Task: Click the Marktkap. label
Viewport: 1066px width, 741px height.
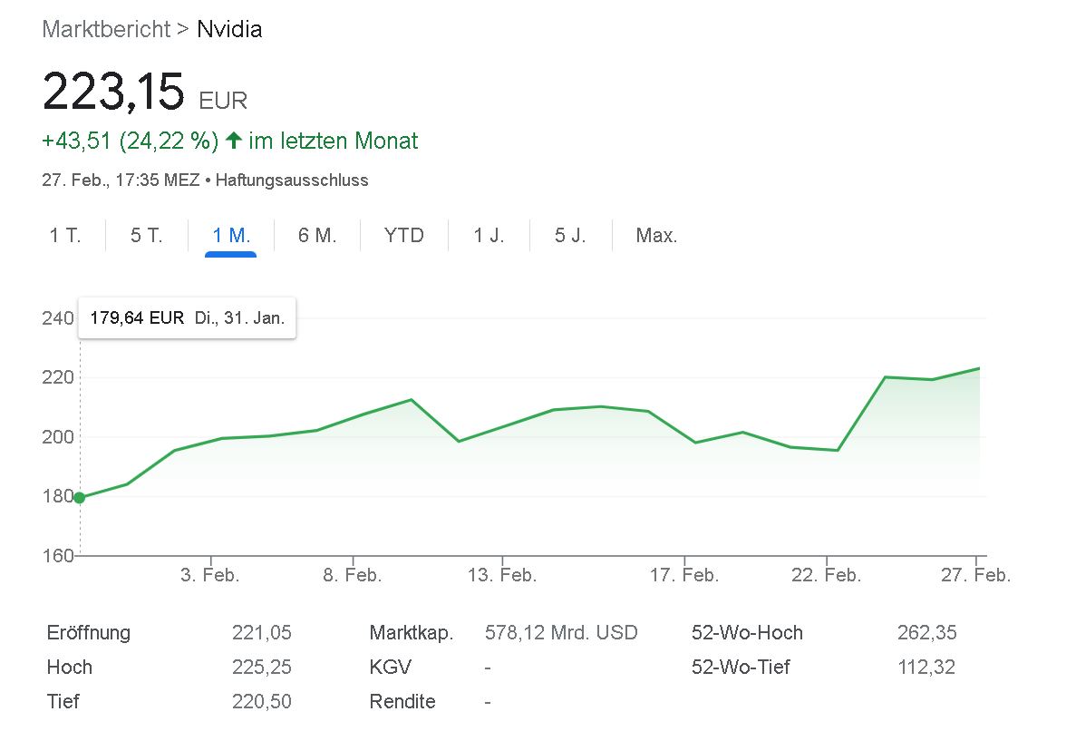Action: [412, 633]
